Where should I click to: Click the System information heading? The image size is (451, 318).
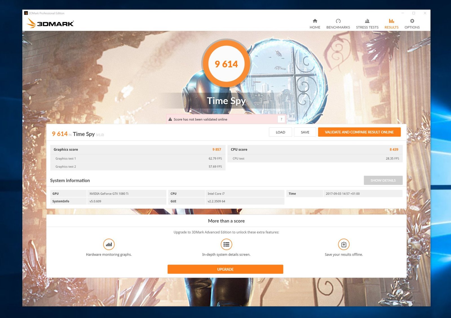[x=70, y=181]
